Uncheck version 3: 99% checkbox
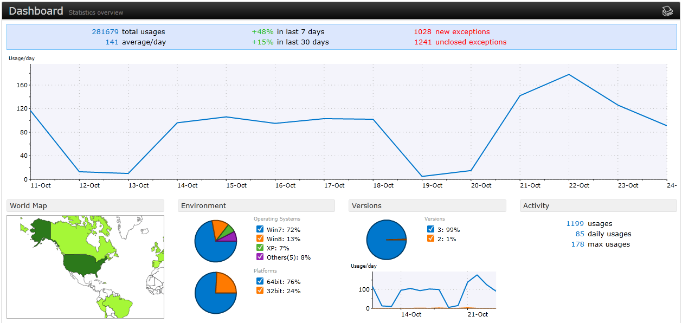Image resolution: width=682 pixels, height=323 pixels. point(431,229)
